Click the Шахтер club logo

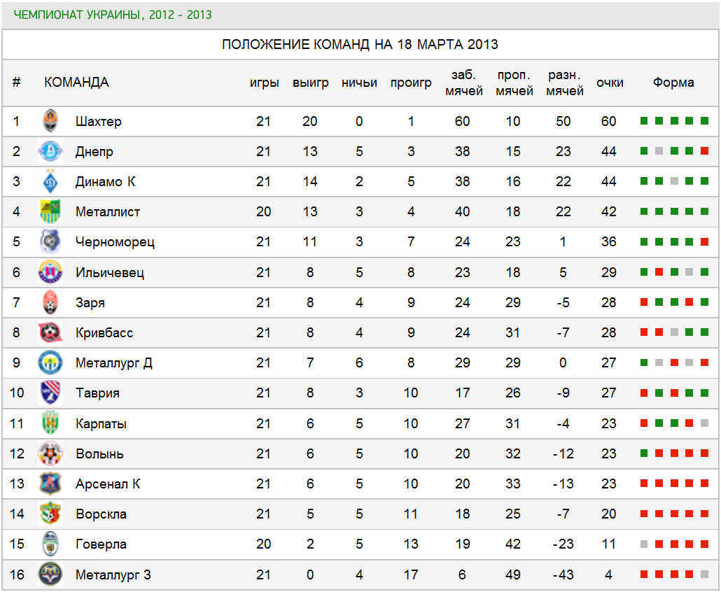pos(50,121)
